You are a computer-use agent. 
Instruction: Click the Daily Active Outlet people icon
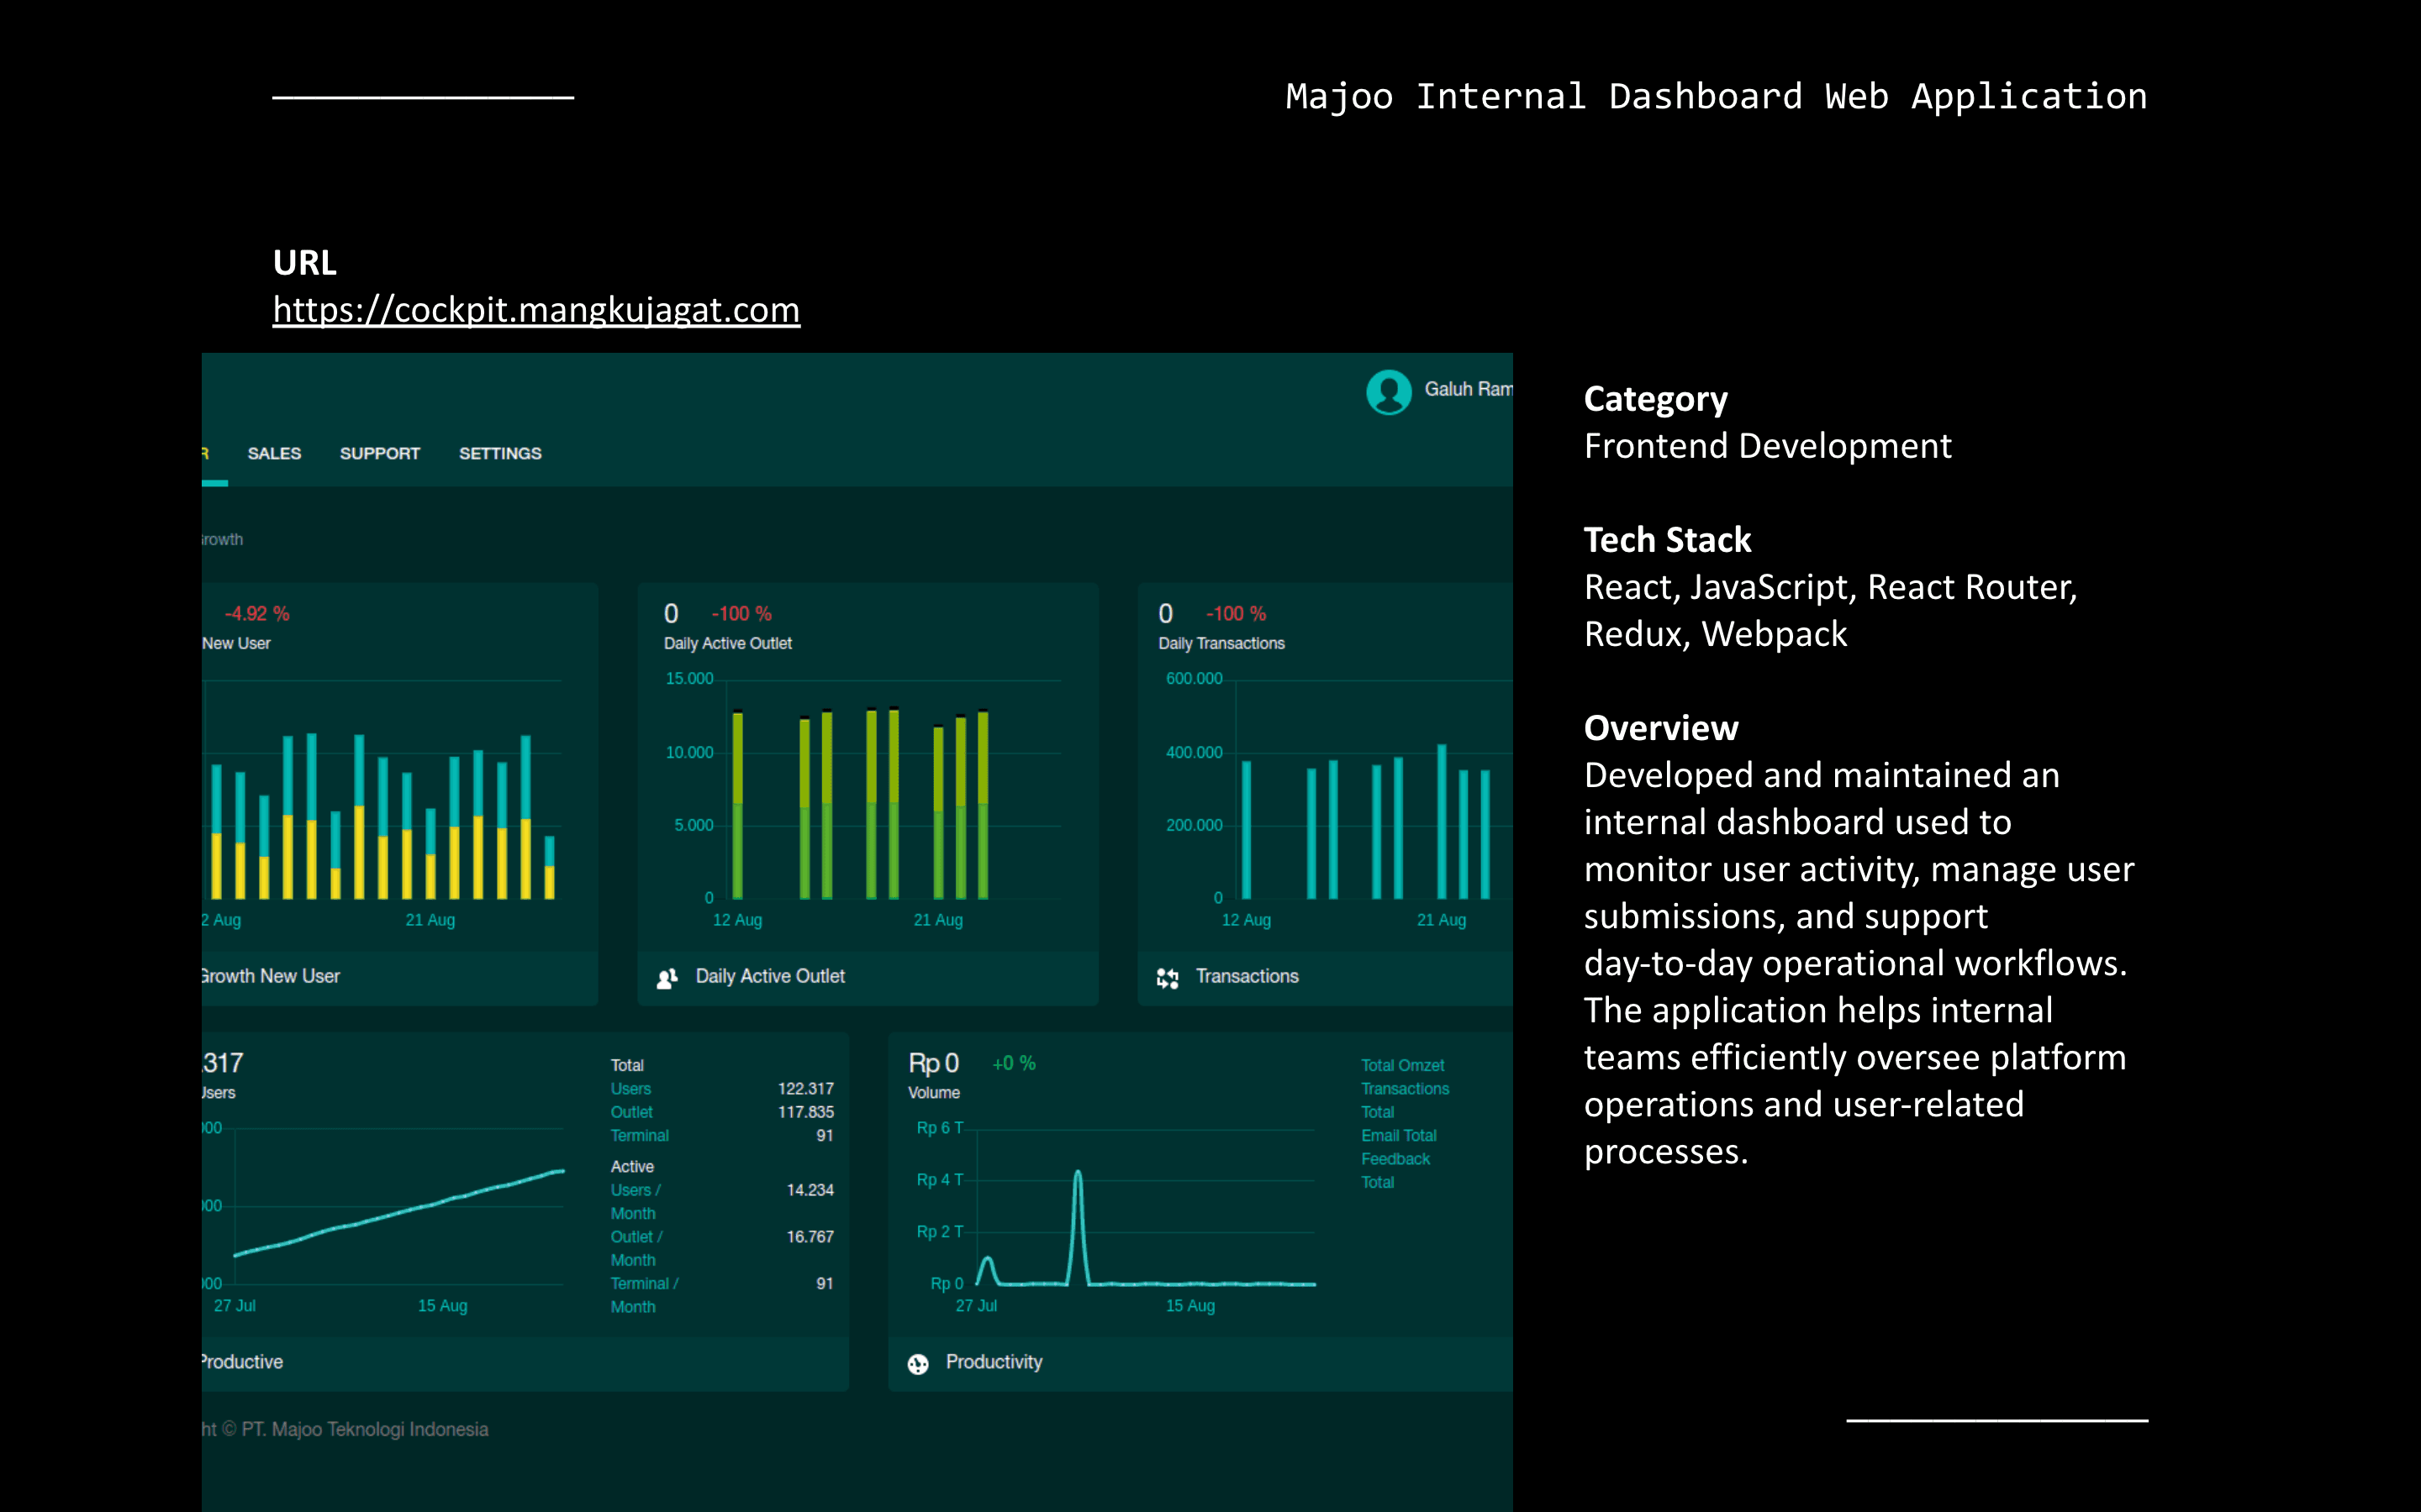pos(667,977)
